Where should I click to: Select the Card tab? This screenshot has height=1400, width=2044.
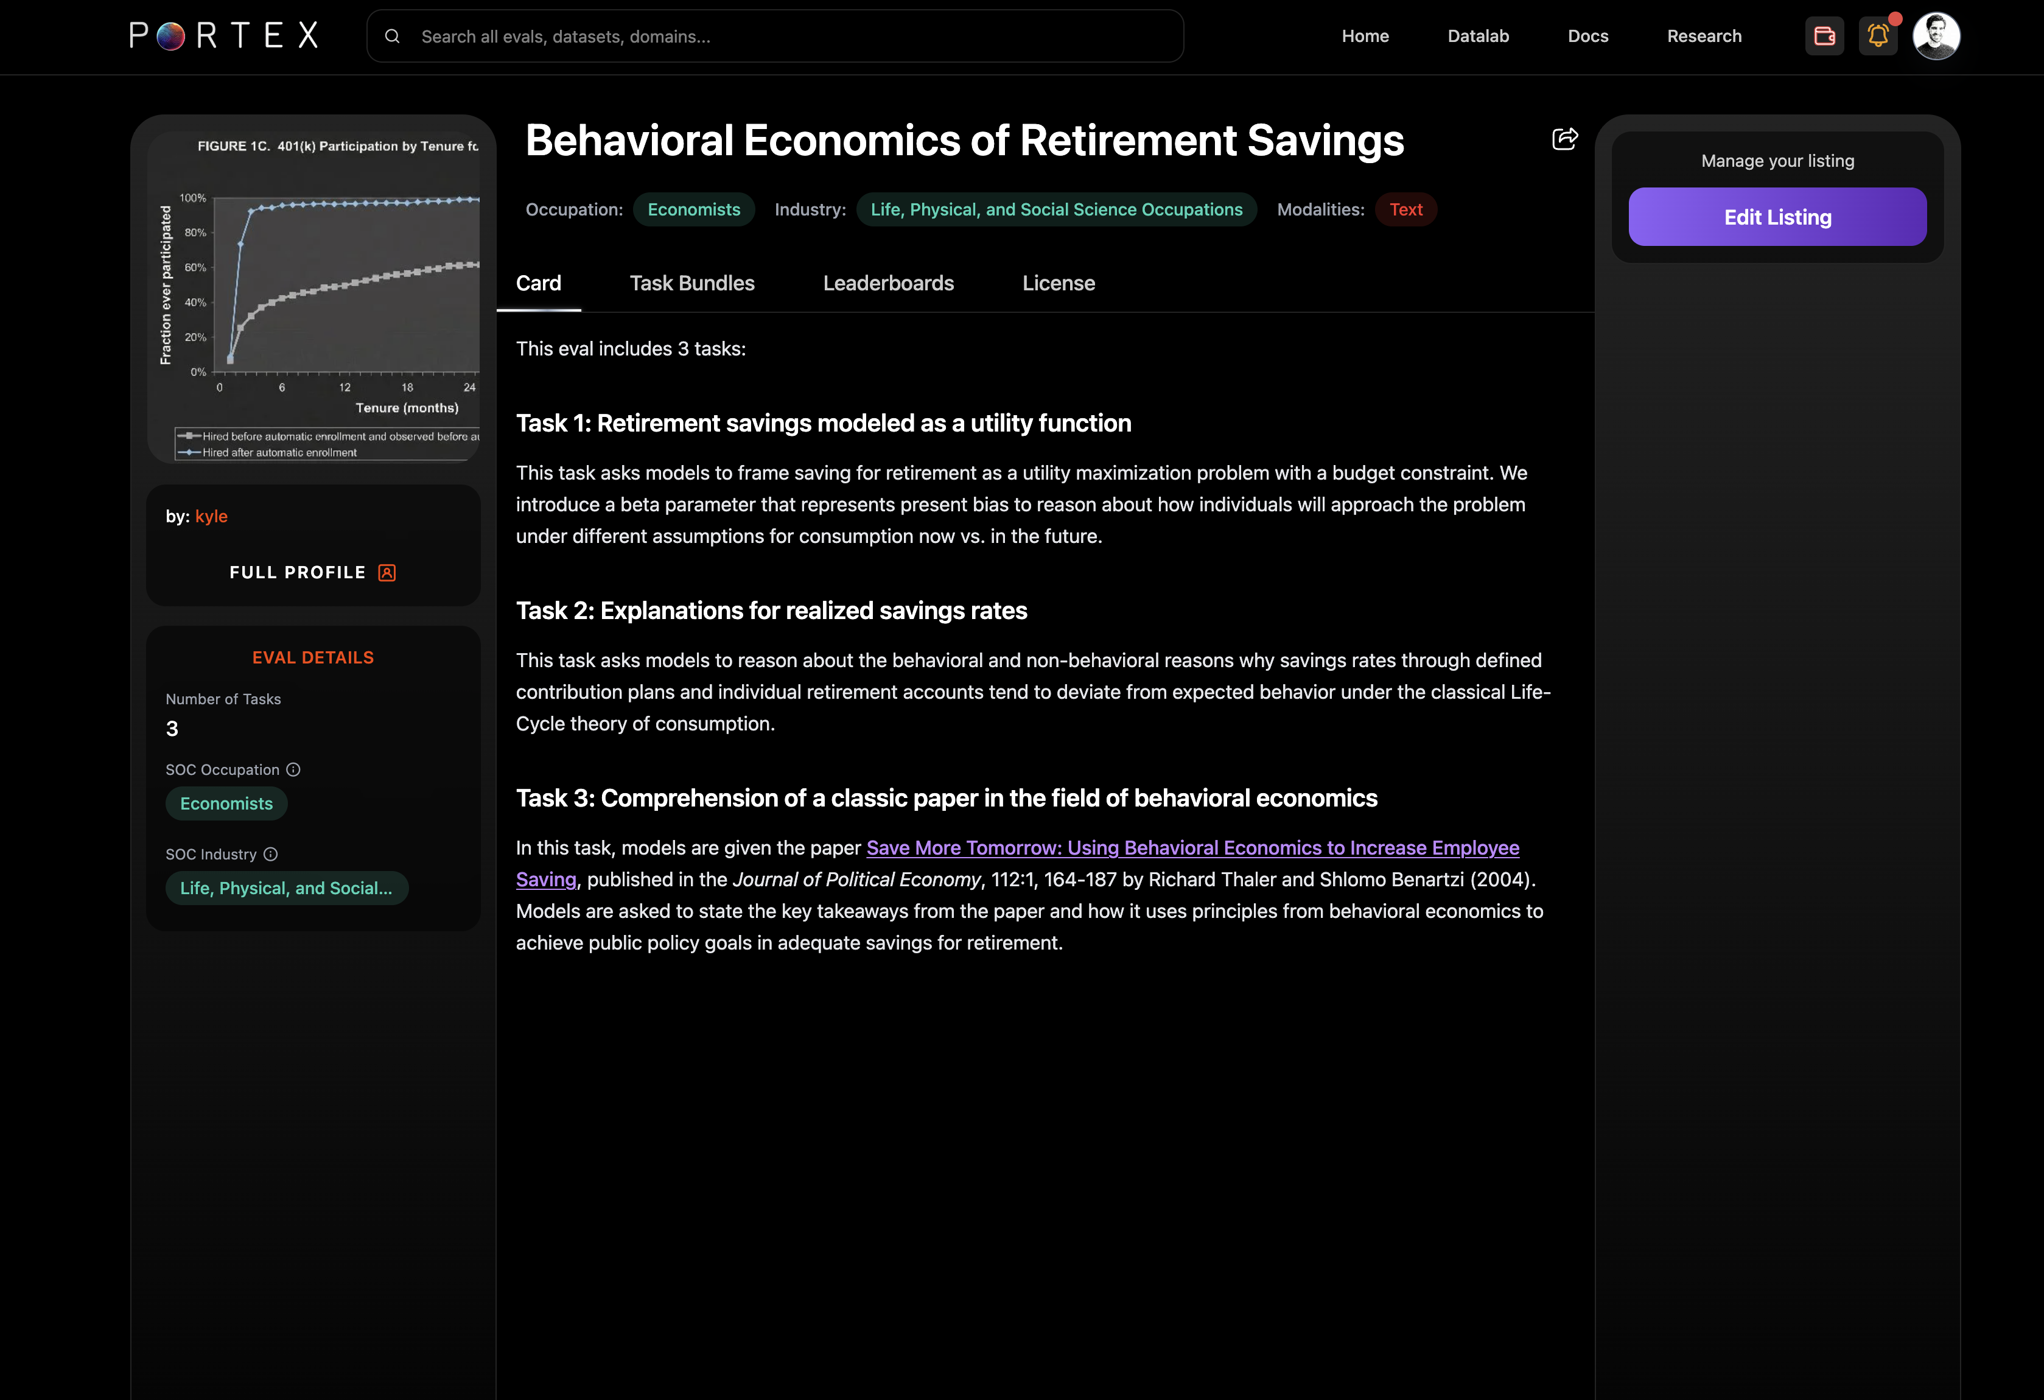538,283
